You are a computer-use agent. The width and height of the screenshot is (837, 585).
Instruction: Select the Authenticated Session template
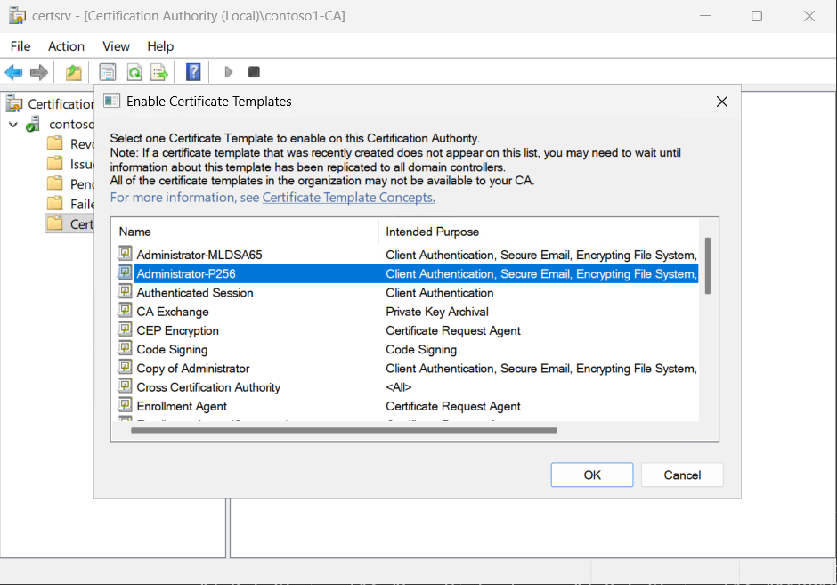(195, 292)
